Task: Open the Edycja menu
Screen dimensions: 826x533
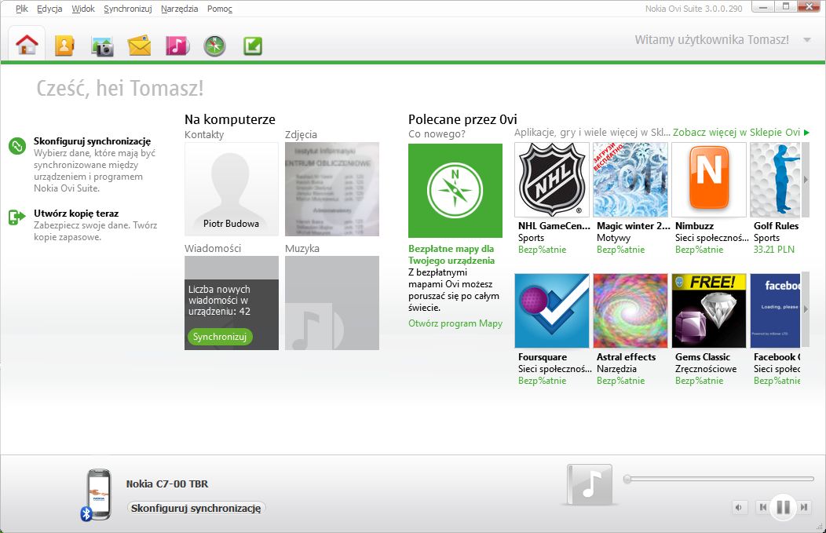Action: coord(49,9)
